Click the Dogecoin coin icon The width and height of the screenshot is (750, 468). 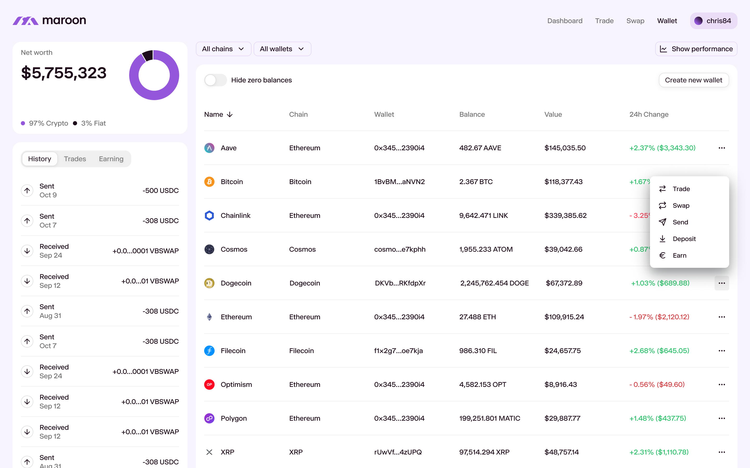[209, 283]
